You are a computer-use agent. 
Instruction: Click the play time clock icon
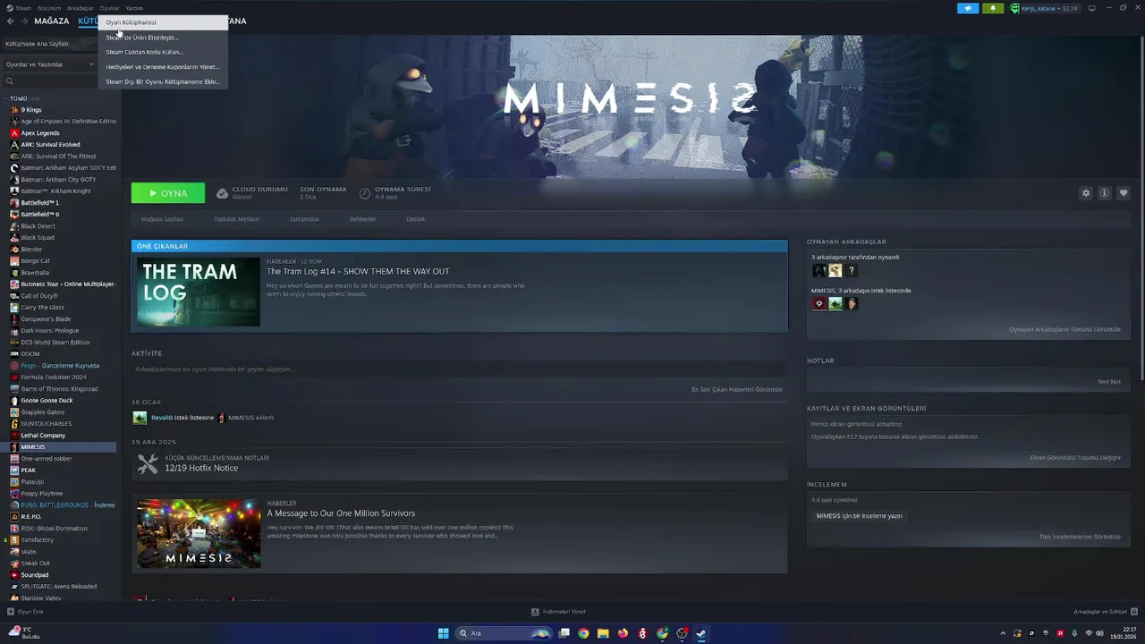pos(365,193)
